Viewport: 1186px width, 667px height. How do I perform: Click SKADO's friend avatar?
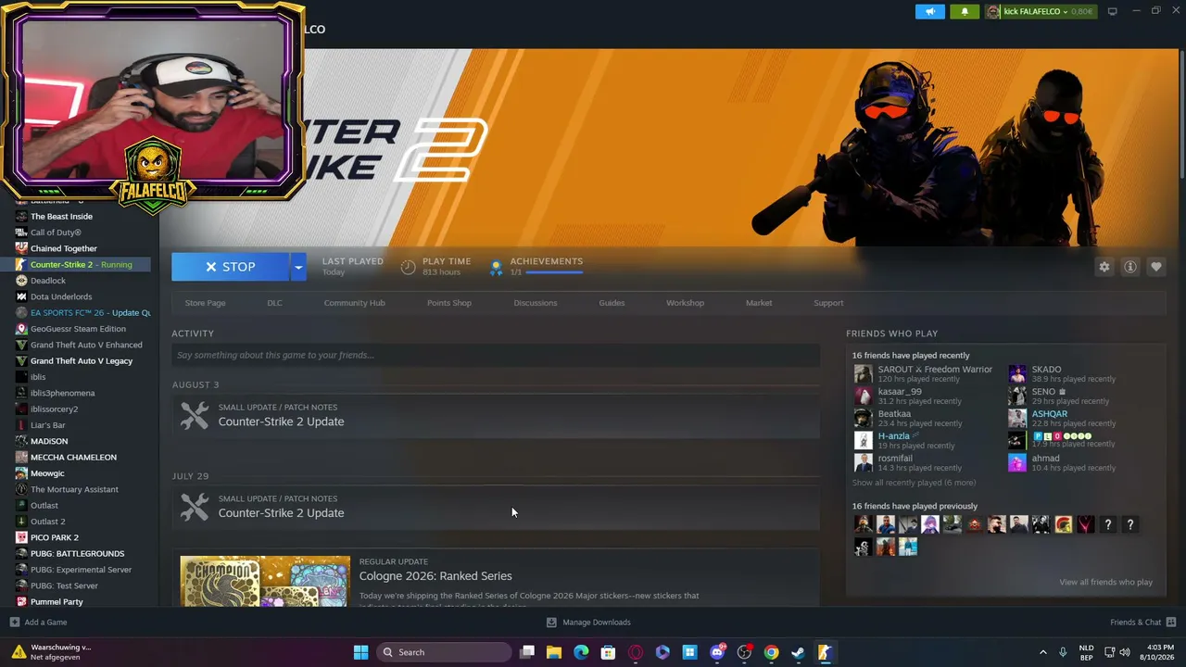coord(1017,374)
